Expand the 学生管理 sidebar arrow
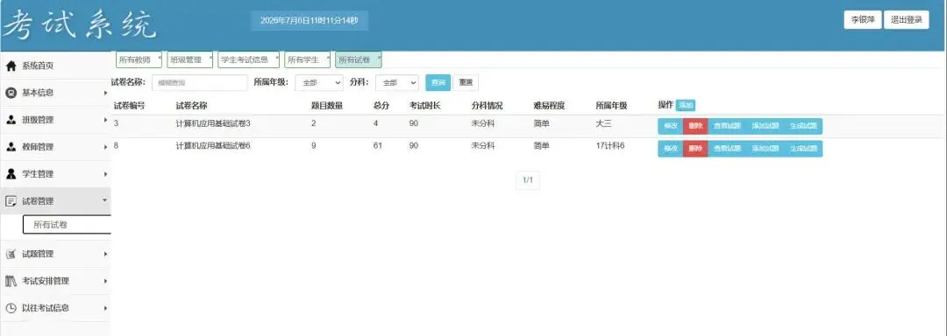Screen dimensions: 947x336 pos(105,174)
